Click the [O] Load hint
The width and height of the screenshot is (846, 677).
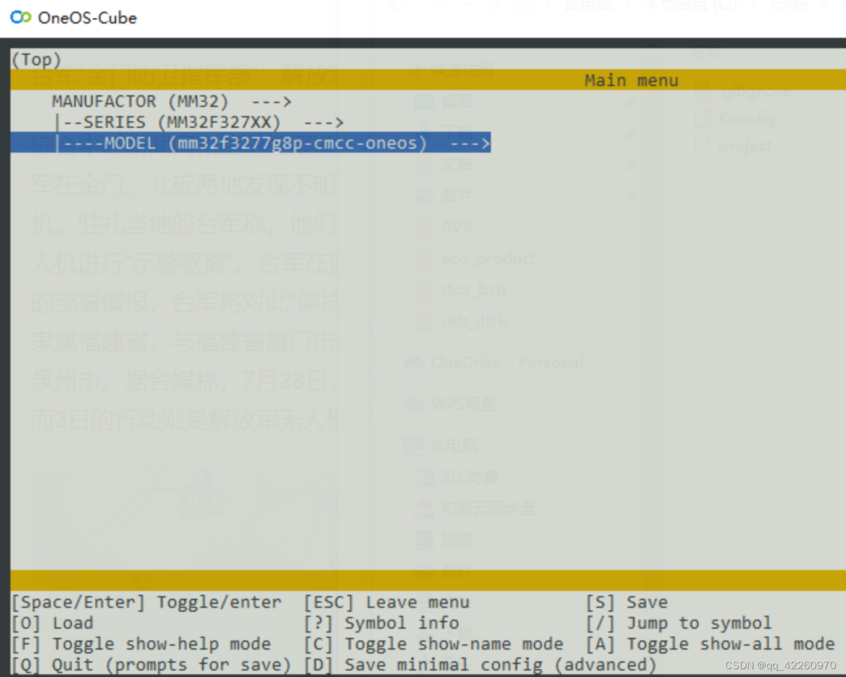(52, 623)
